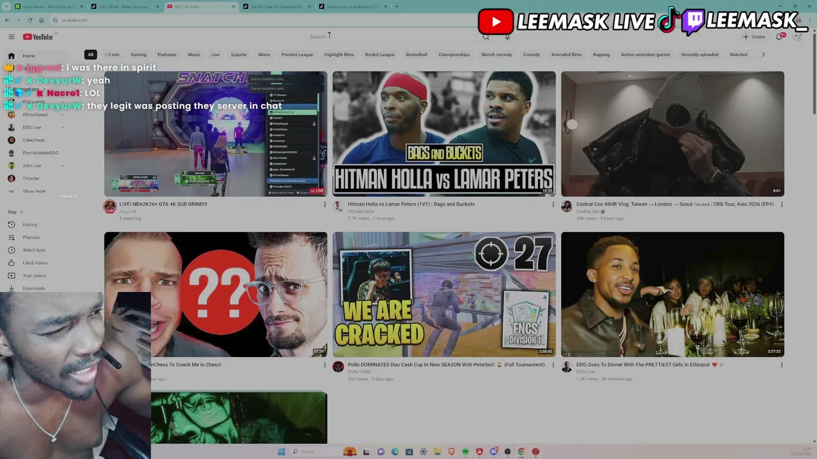Select the Basketball filter chip

click(417, 54)
